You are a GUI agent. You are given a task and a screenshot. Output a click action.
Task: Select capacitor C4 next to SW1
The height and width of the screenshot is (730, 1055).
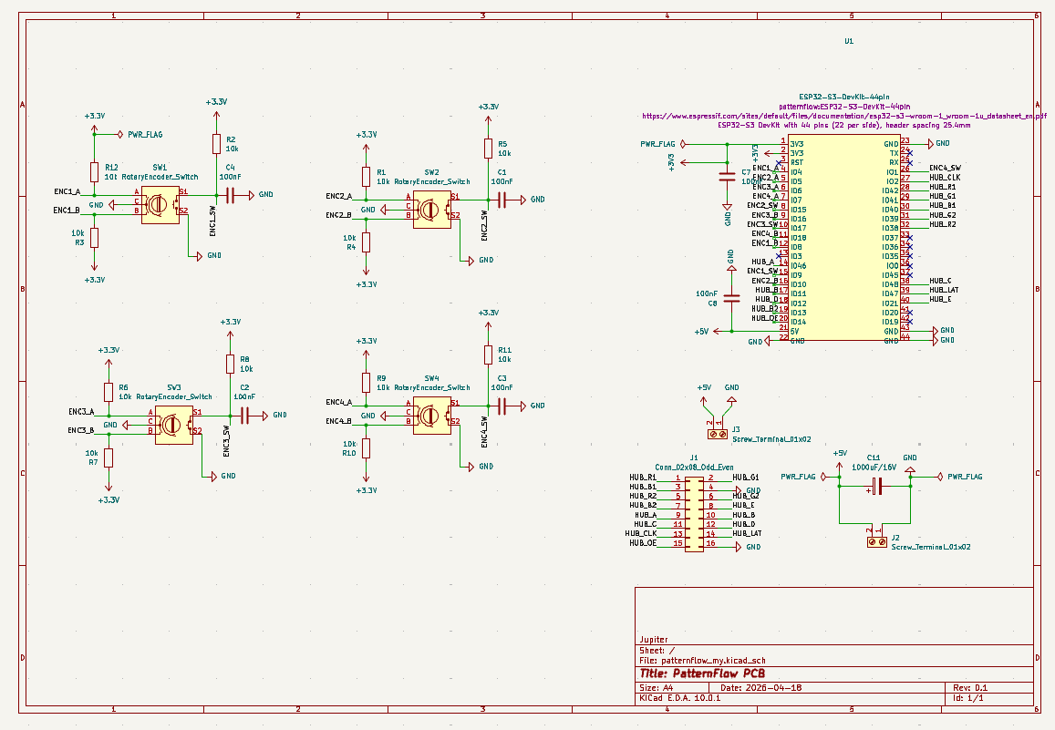(231, 194)
